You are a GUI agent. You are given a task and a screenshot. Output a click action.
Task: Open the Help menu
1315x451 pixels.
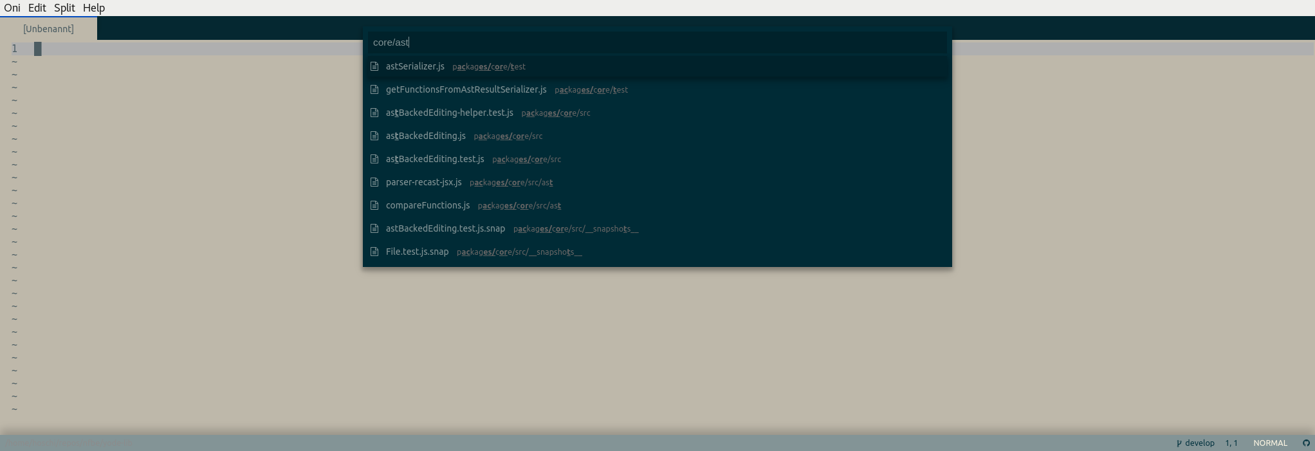(94, 8)
